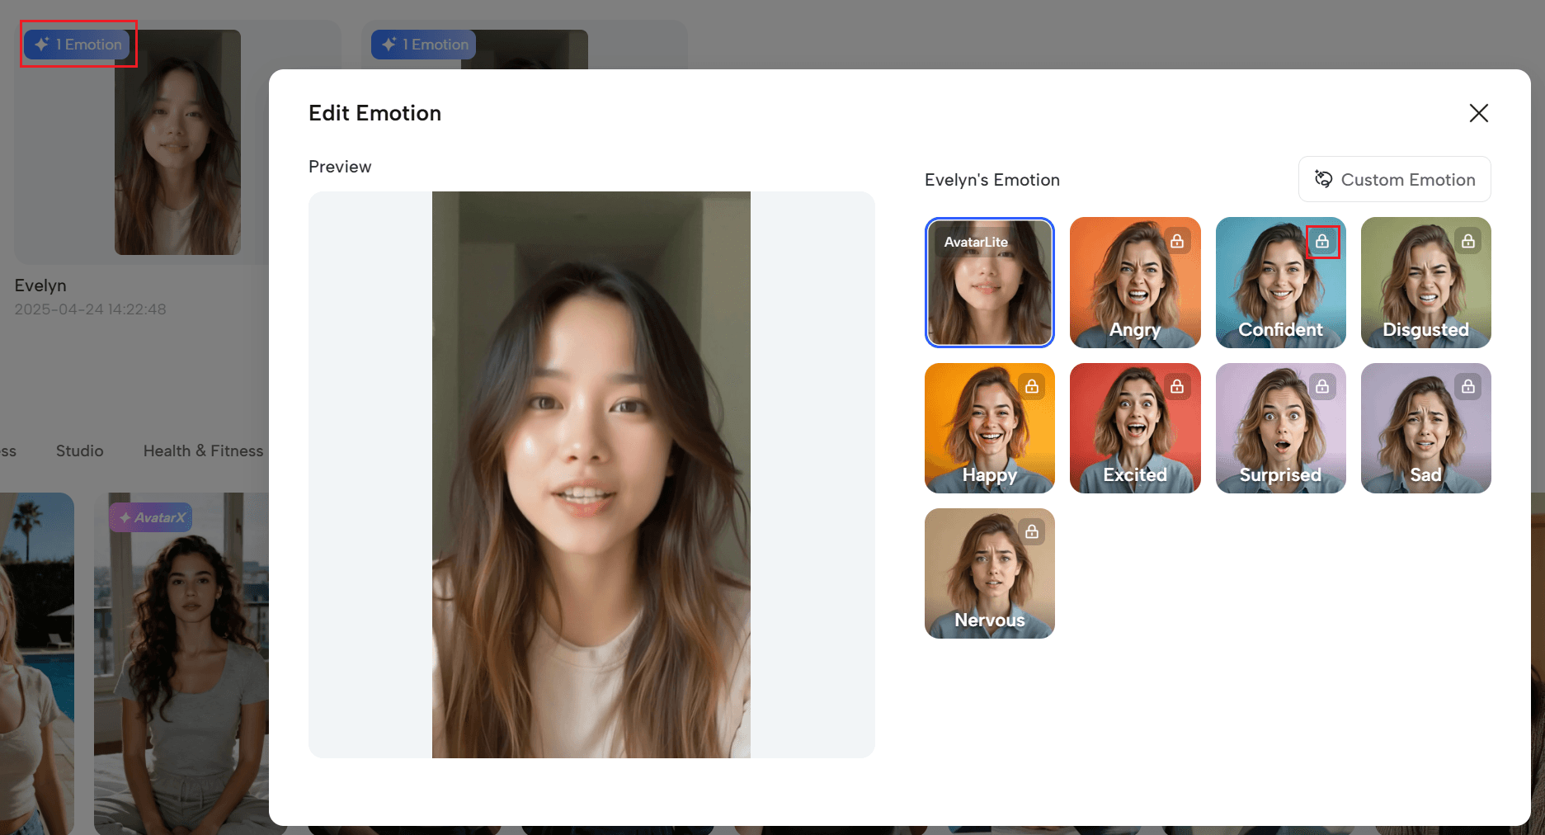Click the 1 Emotion badge on Evelyn
Viewport: 1545px width, 835px height.
pyautogui.click(x=78, y=45)
